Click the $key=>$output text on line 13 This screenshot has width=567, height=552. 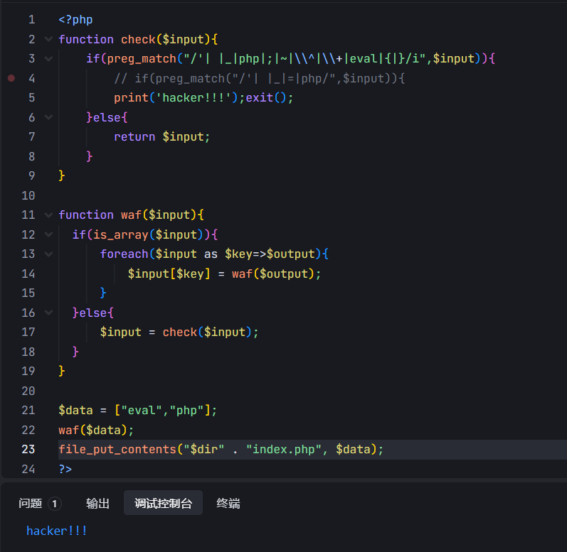[270, 254]
